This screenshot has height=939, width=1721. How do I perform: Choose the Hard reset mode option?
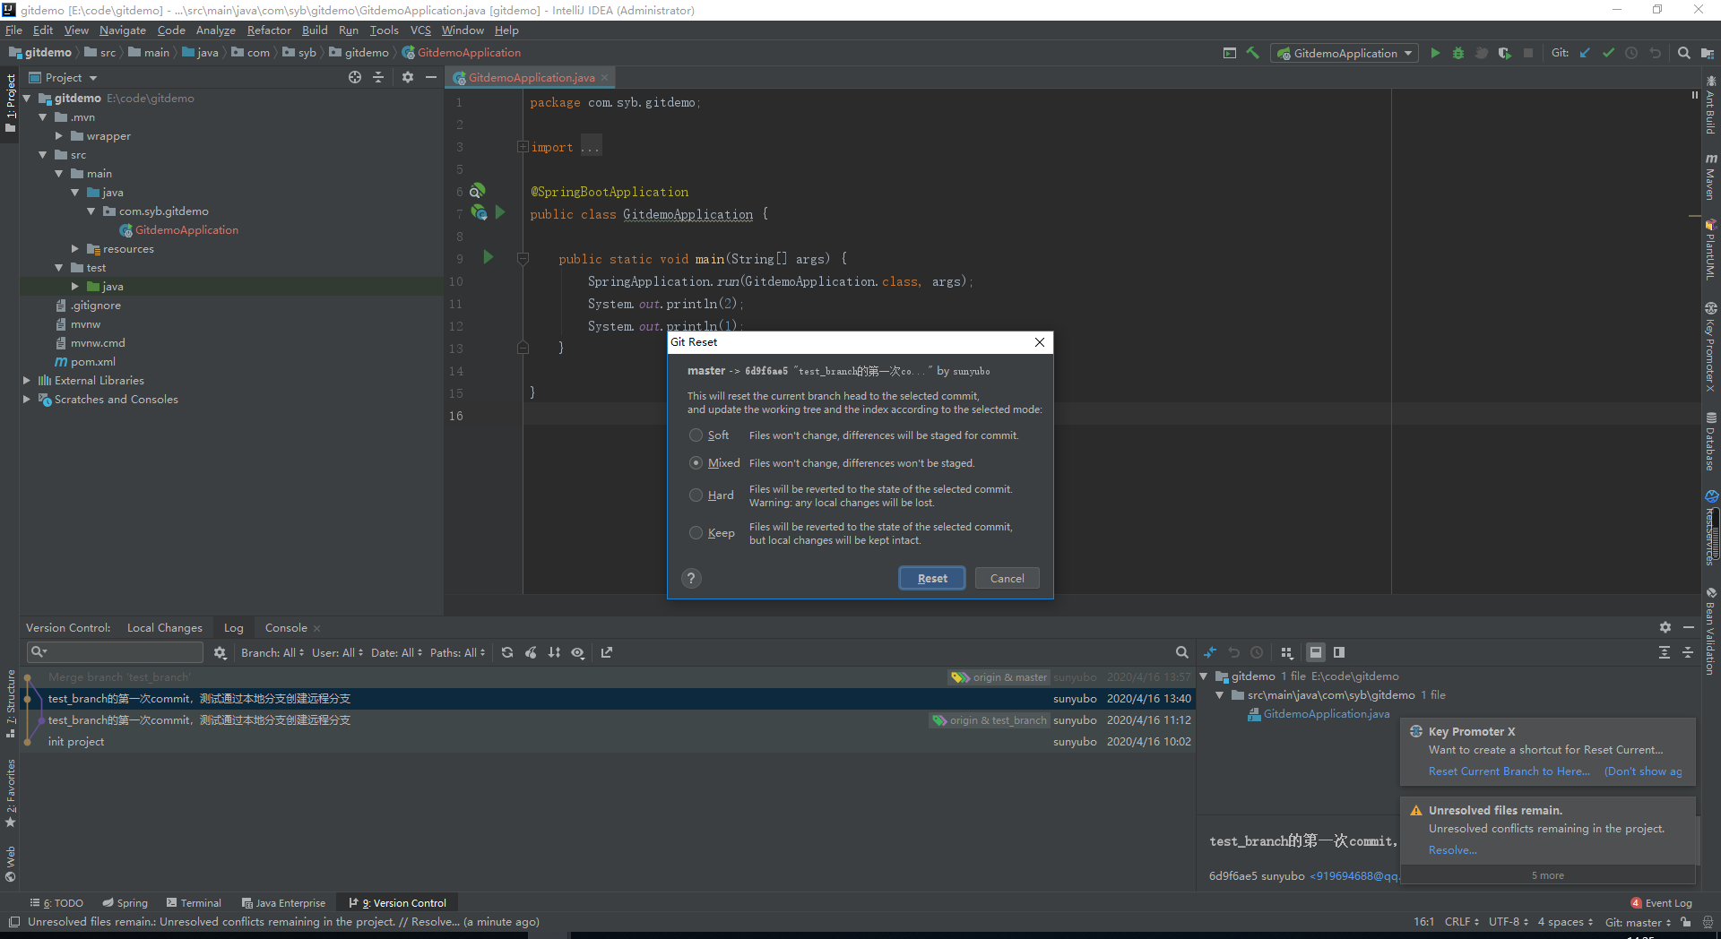(x=696, y=495)
